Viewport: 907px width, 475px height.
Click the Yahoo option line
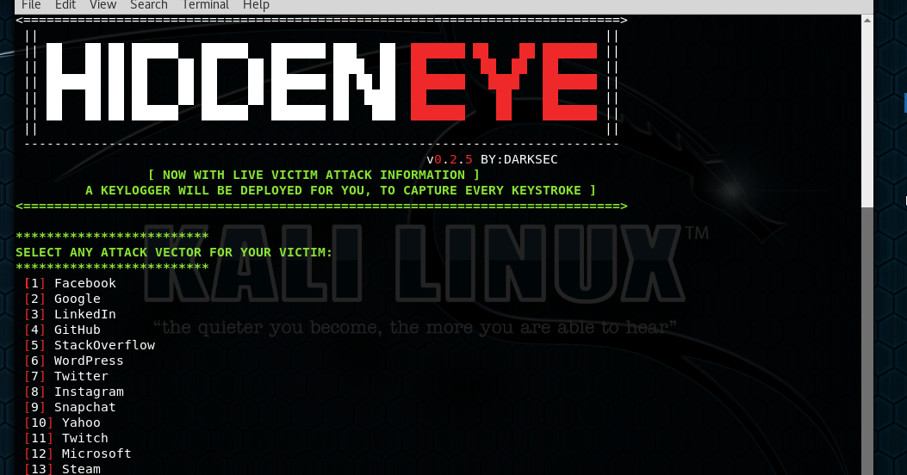(63, 423)
